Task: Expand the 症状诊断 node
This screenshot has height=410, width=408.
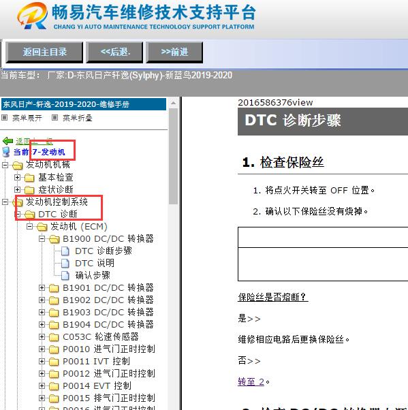Action: coord(17,189)
